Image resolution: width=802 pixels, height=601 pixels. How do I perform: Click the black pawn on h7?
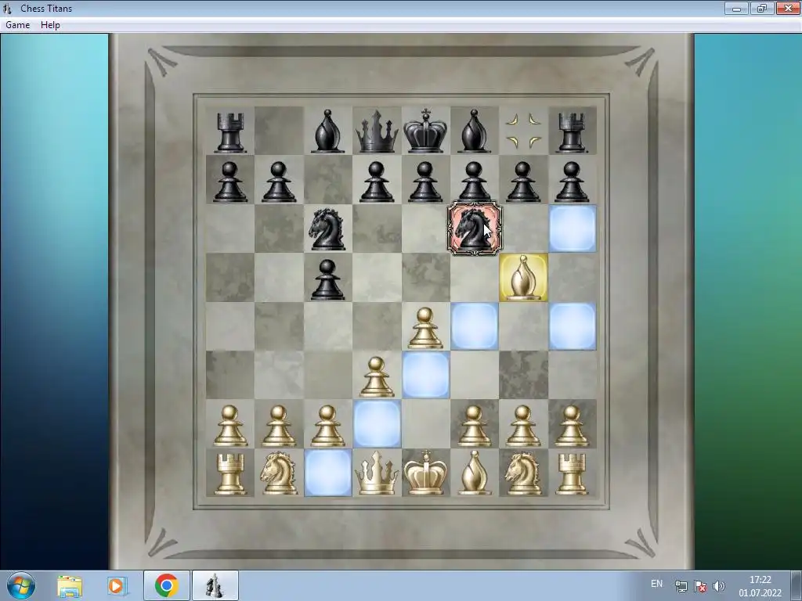572,182
